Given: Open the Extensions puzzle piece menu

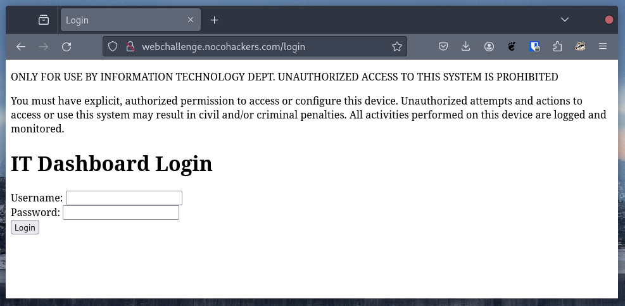Looking at the screenshot, I should 557,46.
